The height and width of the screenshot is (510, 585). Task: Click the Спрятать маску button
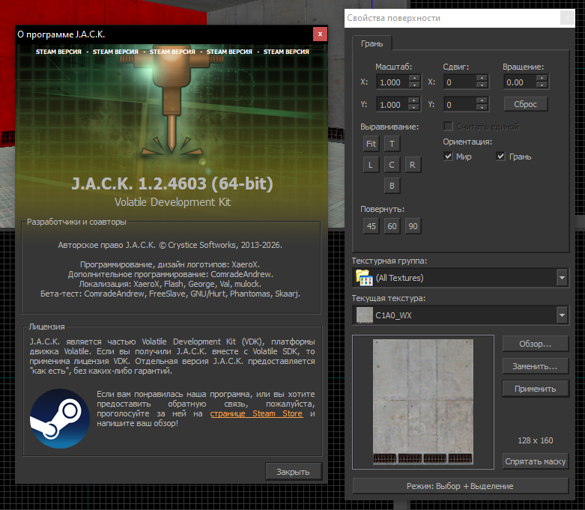pos(535,461)
